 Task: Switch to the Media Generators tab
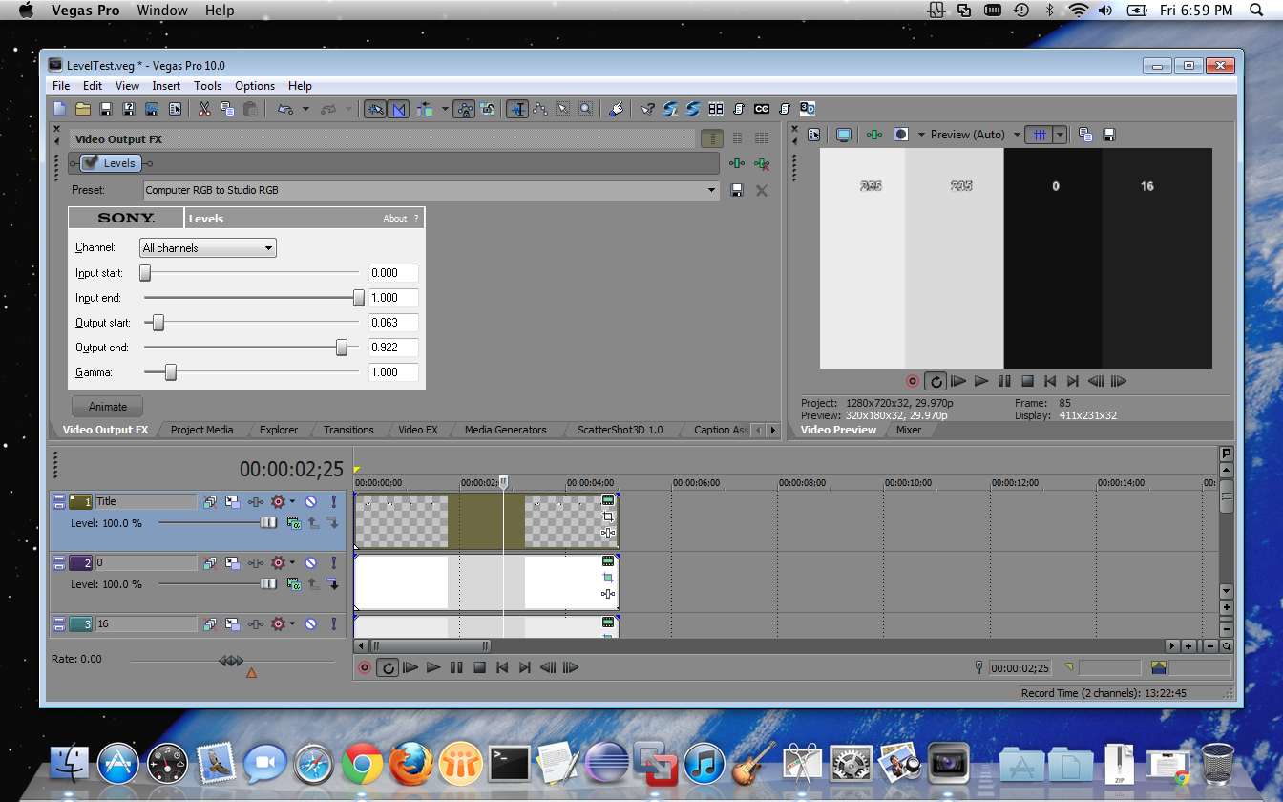(505, 430)
